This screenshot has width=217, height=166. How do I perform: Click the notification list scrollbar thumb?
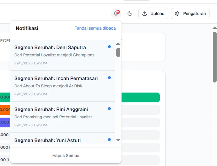click(118, 52)
